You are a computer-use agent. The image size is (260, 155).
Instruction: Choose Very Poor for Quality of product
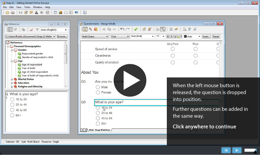pyautogui.click(x=173, y=62)
